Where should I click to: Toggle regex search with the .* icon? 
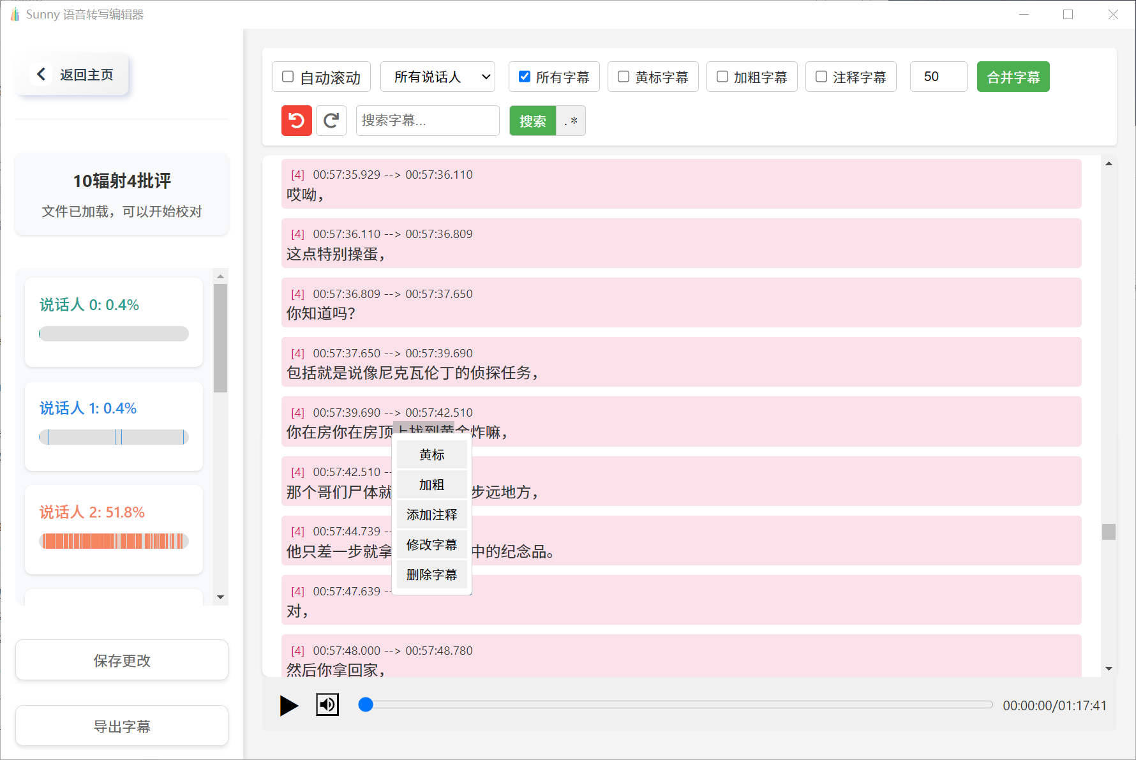(571, 121)
